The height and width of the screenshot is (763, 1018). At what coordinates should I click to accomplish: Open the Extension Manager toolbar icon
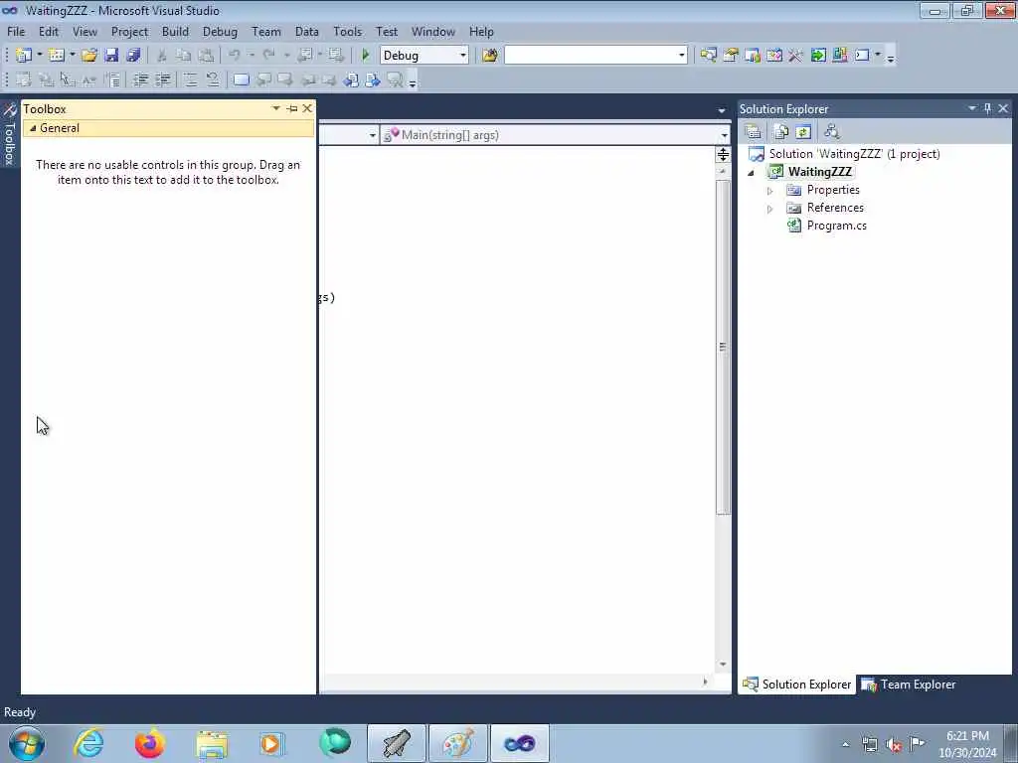tap(839, 56)
